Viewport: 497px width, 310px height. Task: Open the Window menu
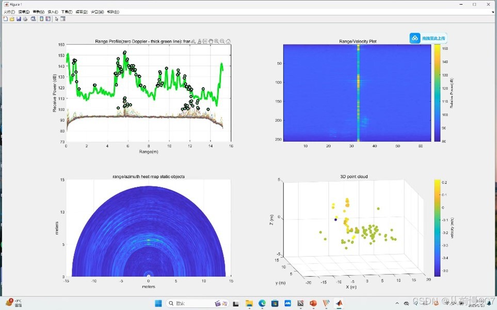[x=98, y=12]
